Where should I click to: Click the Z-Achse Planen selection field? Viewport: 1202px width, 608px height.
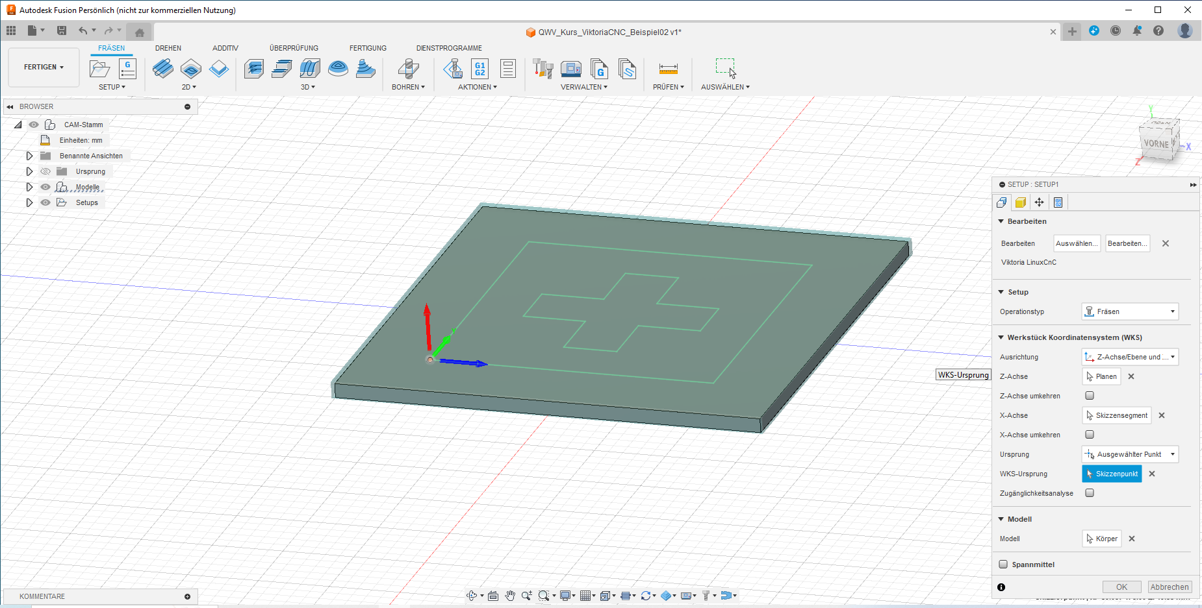point(1101,376)
